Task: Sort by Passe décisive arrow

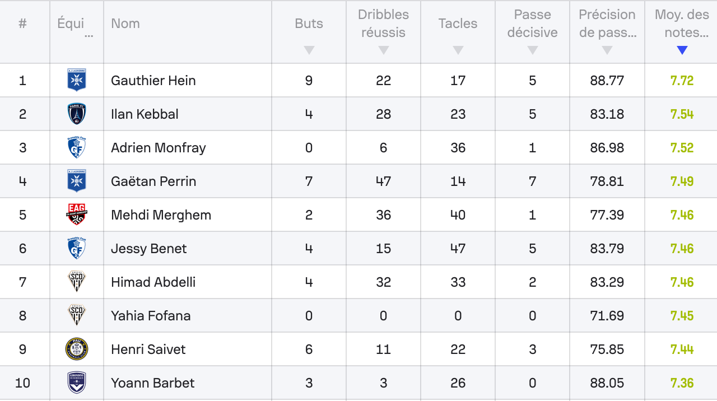Action: click(533, 50)
